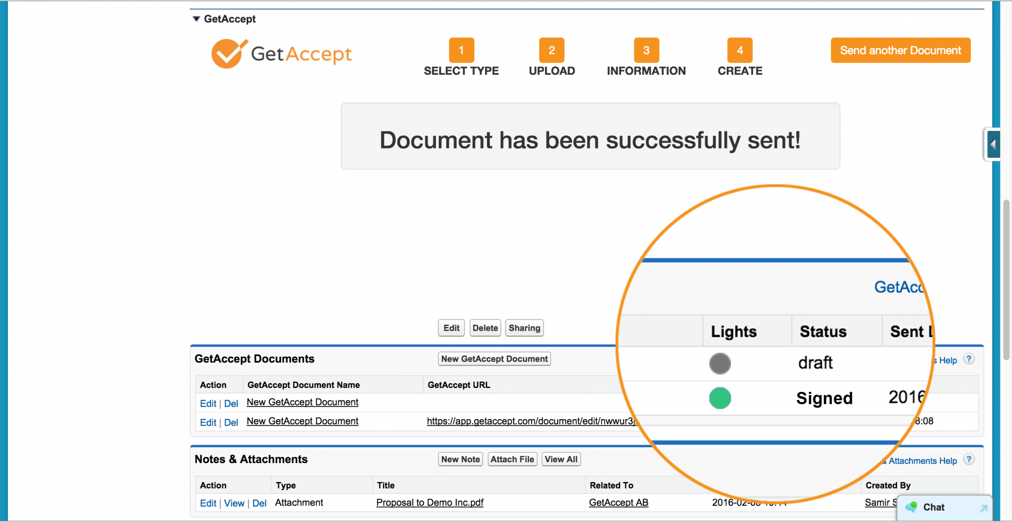Image resolution: width=1012 pixels, height=522 pixels.
Task: Open the New GetAccept Document link beside the app.getaccept.com URL
Action: (x=303, y=421)
